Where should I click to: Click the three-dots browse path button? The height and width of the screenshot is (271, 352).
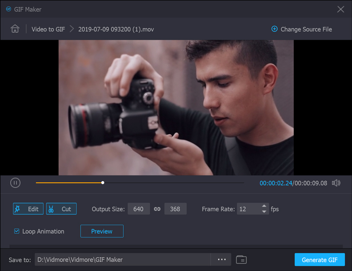(221, 260)
